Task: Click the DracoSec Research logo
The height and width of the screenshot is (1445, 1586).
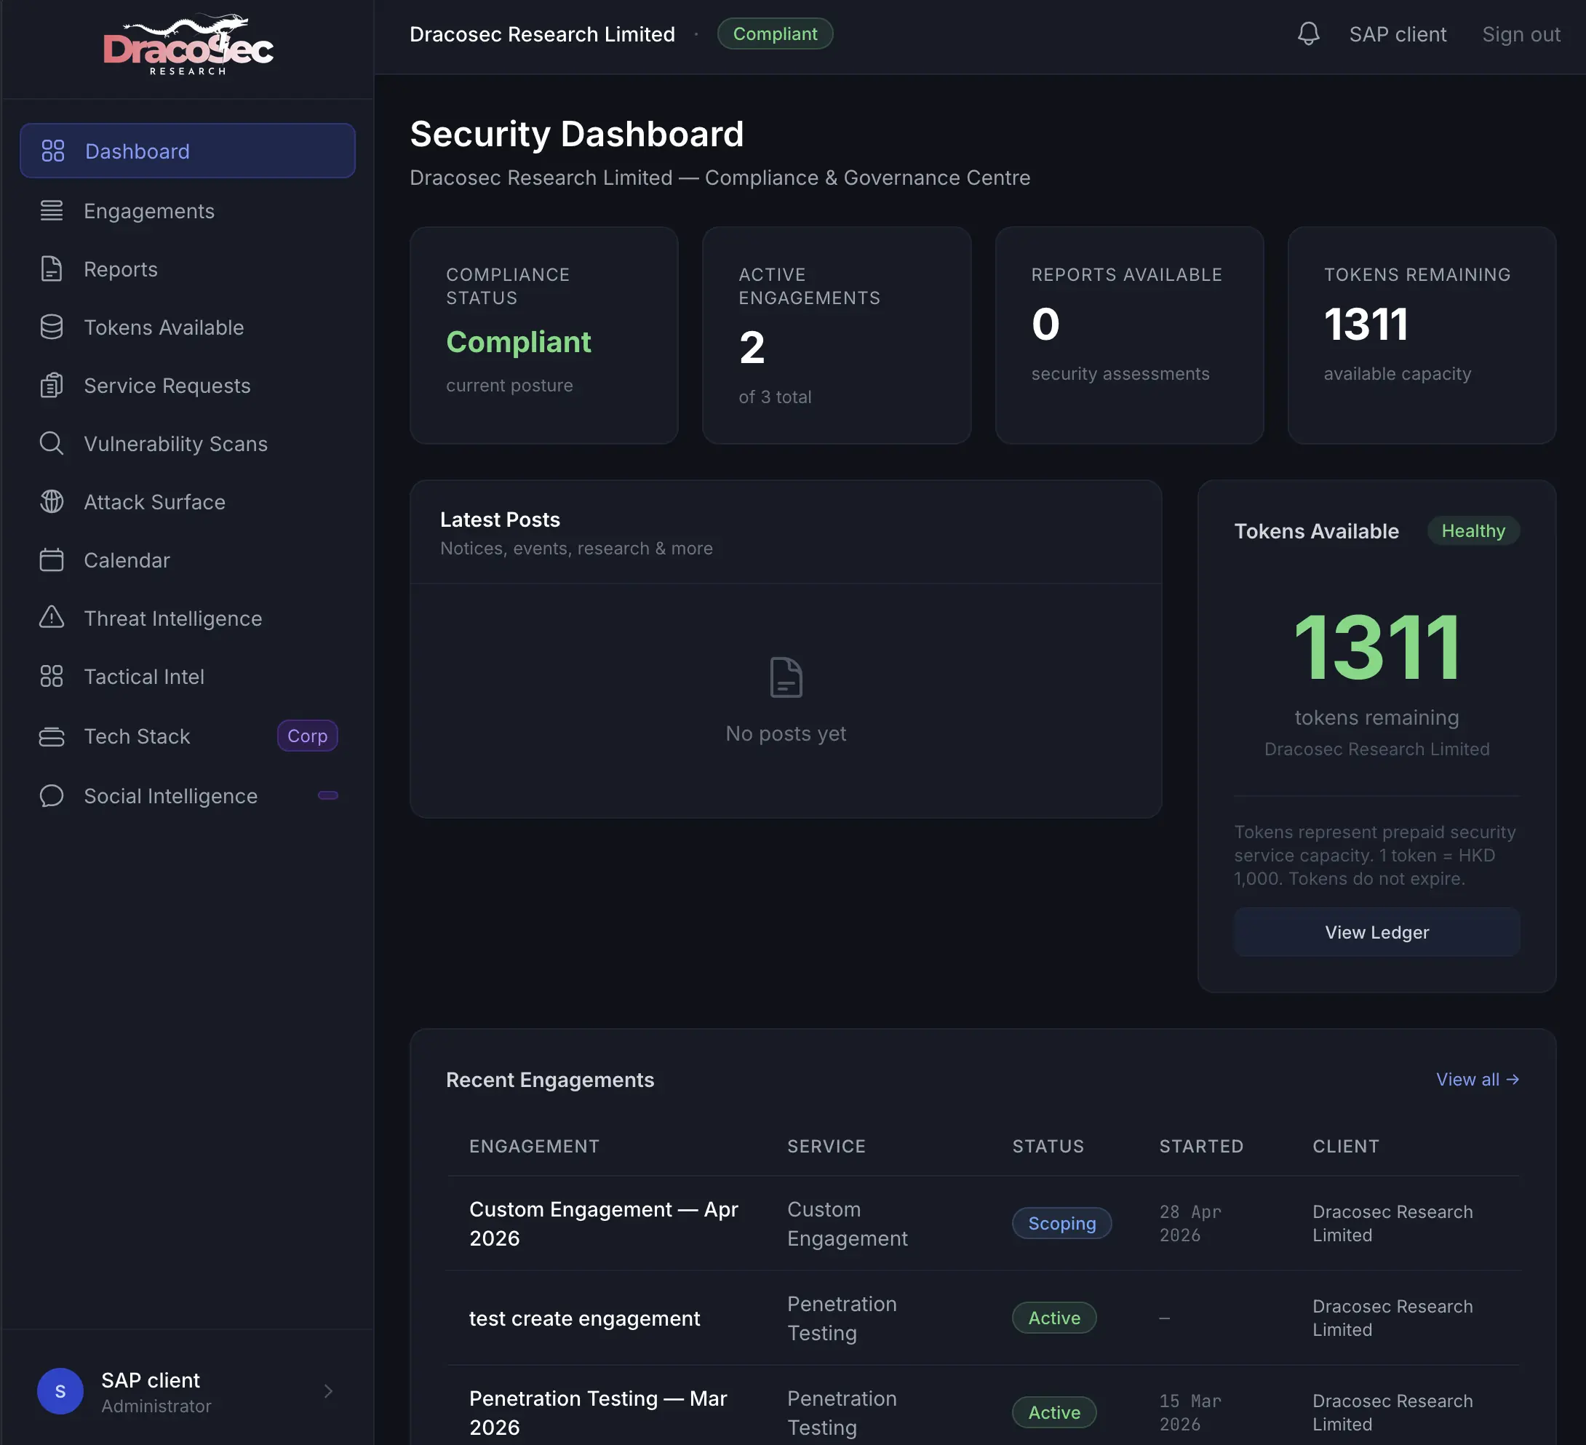Action: point(188,45)
